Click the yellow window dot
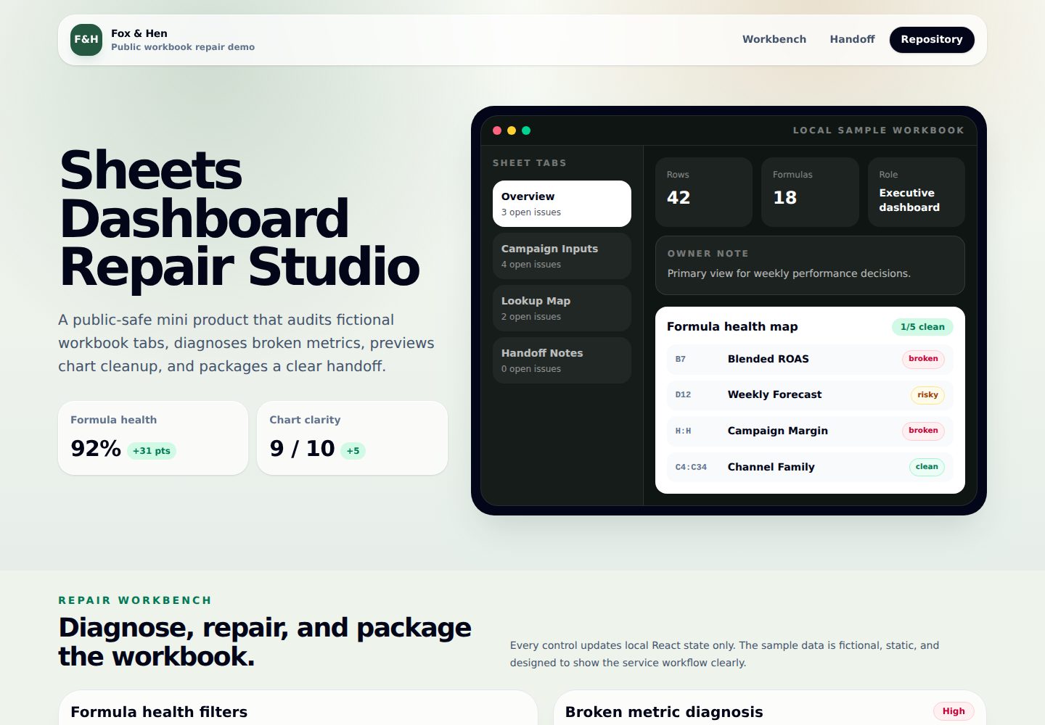This screenshot has height=725, width=1045. pos(512,130)
